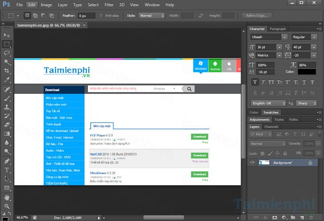Switch to the Swatches tab
The height and width of the screenshot is (221, 324).
[x=271, y=112]
